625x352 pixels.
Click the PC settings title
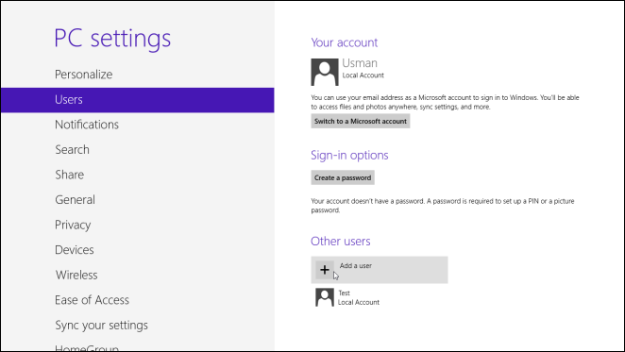click(112, 39)
